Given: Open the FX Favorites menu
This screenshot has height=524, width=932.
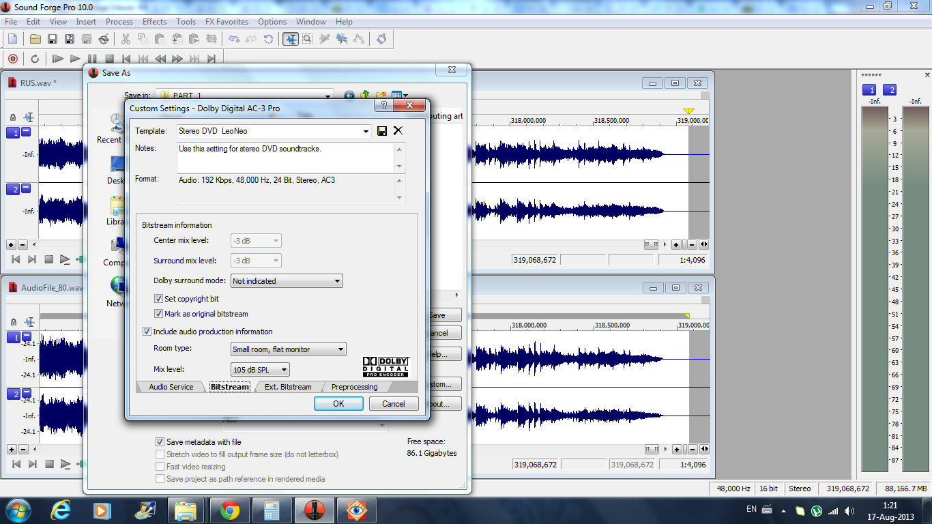Looking at the screenshot, I should pyautogui.click(x=228, y=22).
